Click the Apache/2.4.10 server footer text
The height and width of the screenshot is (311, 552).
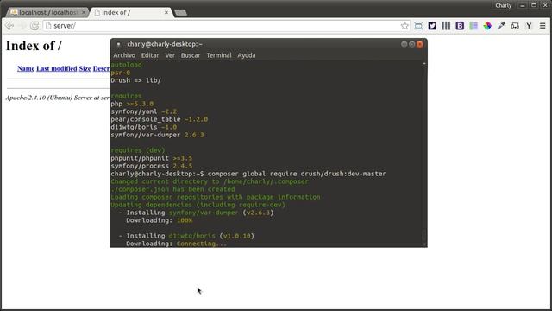[58, 98]
